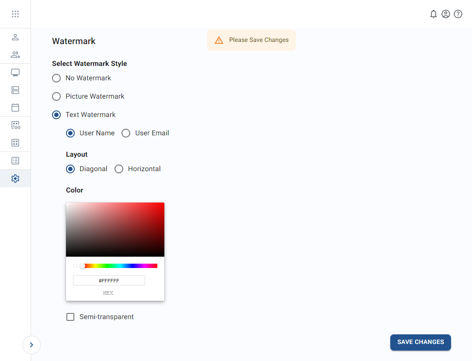Switch layout to Horizontal
The image size is (472, 361).
point(119,169)
